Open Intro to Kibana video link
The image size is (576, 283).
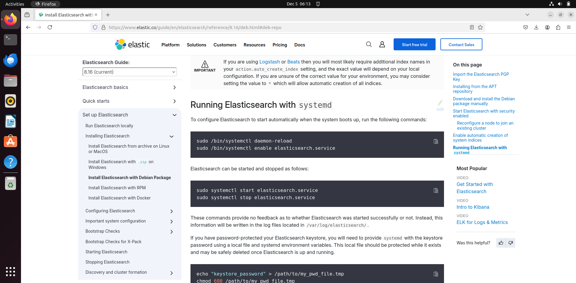point(473,207)
